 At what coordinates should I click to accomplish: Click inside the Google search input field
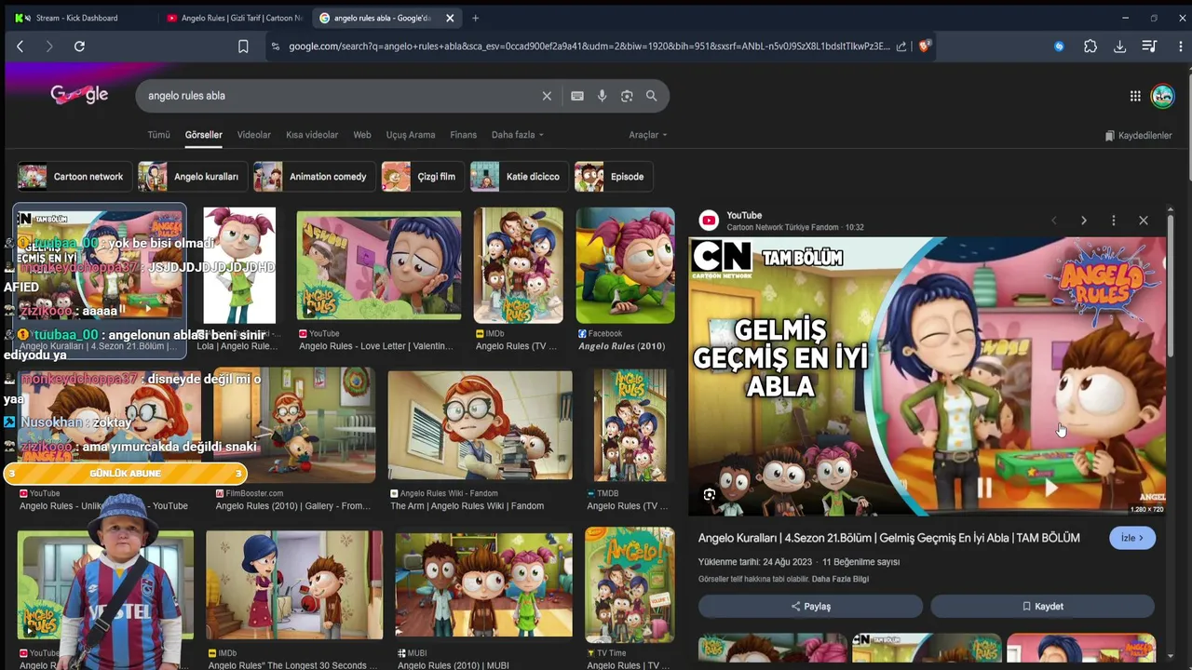tap(340, 96)
